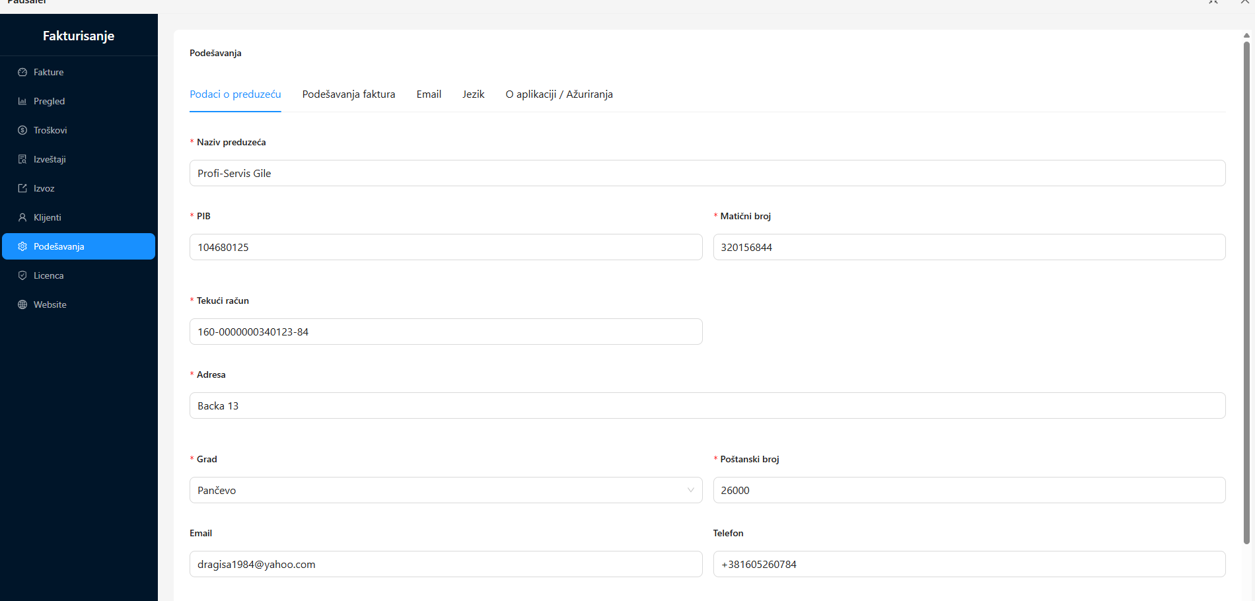Select the Licenca shield icon
1255x601 pixels.
22,275
